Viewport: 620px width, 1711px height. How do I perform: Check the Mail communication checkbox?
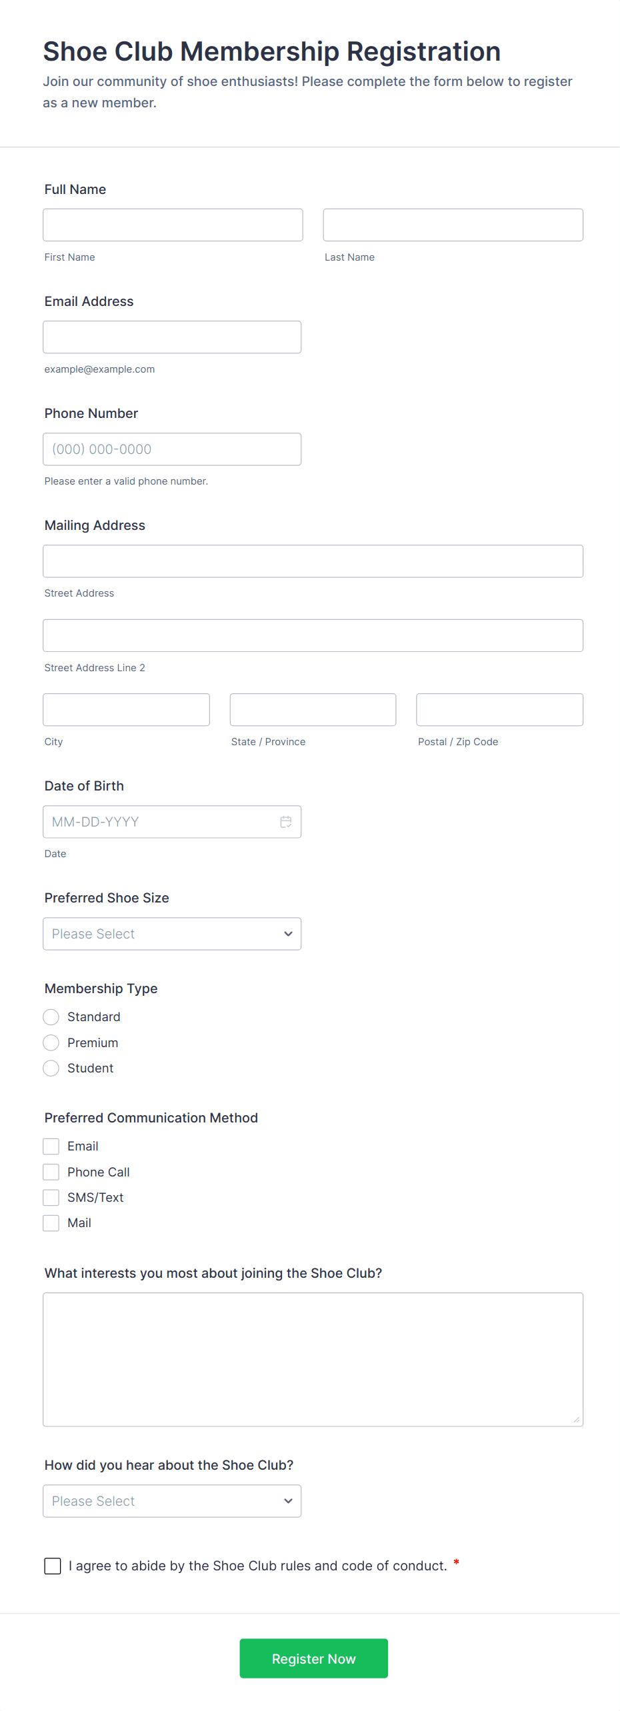tap(51, 1223)
